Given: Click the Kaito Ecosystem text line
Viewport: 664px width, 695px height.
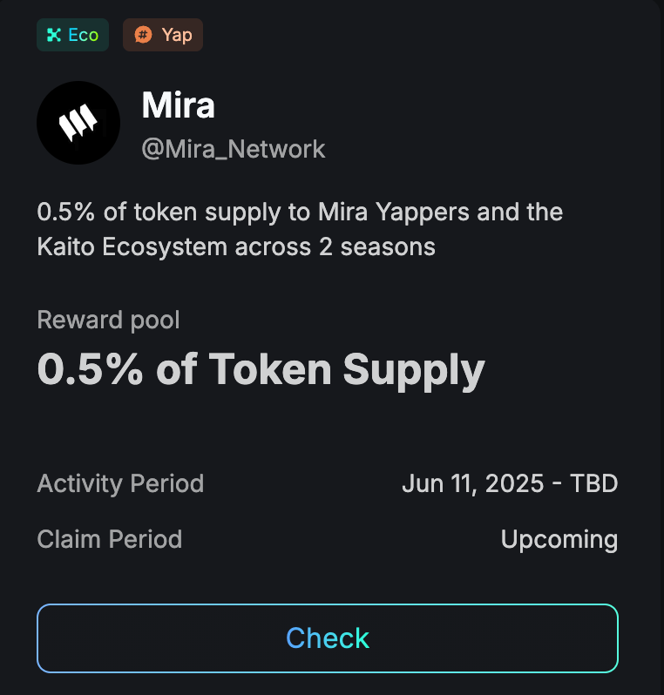Looking at the screenshot, I should 236,246.
